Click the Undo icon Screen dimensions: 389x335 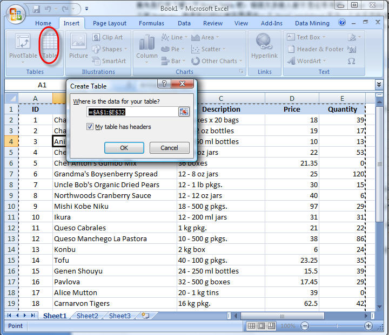pyautogui.click(x=48, y=9)
